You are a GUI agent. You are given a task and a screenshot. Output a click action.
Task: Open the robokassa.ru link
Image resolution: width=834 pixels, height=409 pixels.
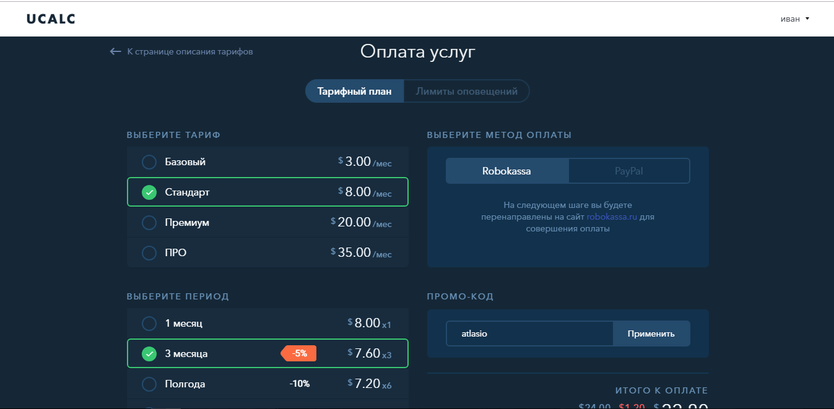612,217
